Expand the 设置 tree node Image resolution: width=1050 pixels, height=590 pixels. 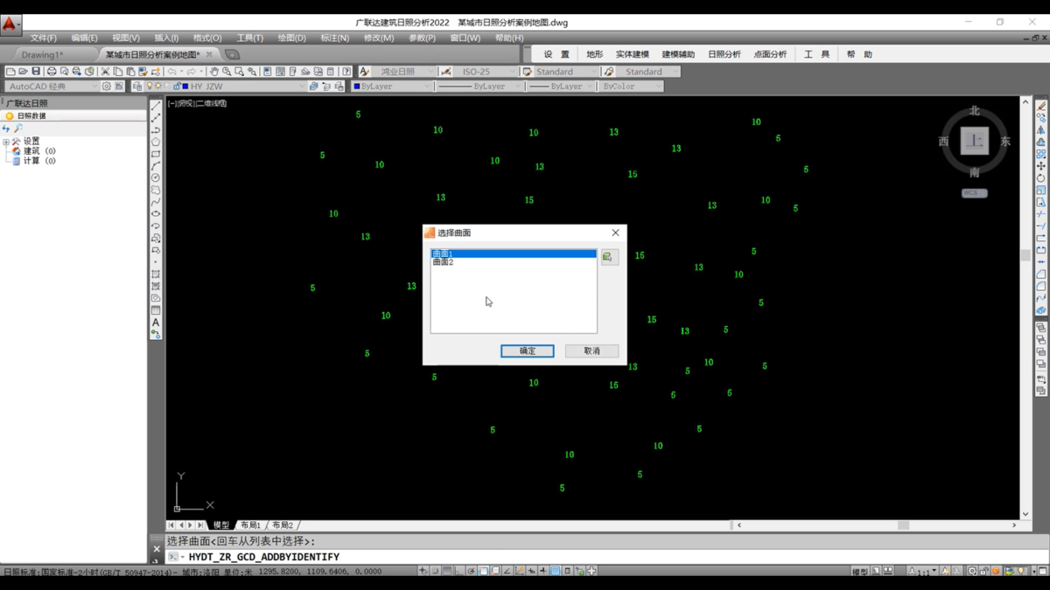[x=6, y=142]
